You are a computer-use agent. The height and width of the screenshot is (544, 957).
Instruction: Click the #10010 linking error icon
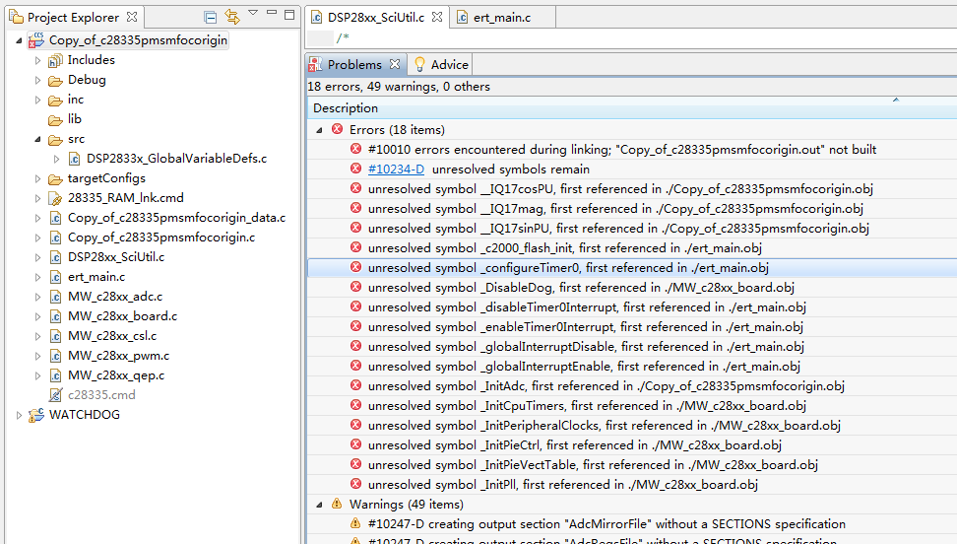[x=355, y=149]
